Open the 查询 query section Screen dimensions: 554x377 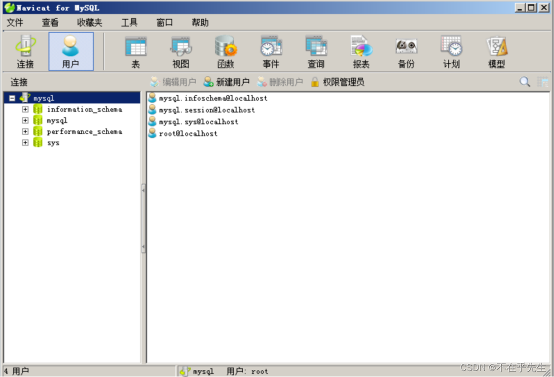[x=316, y=51]
